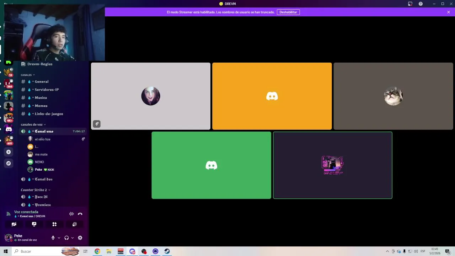Open the Discord inbox icon in title bar
Viewport: 455px width, 256px height.
click(410, 4)
